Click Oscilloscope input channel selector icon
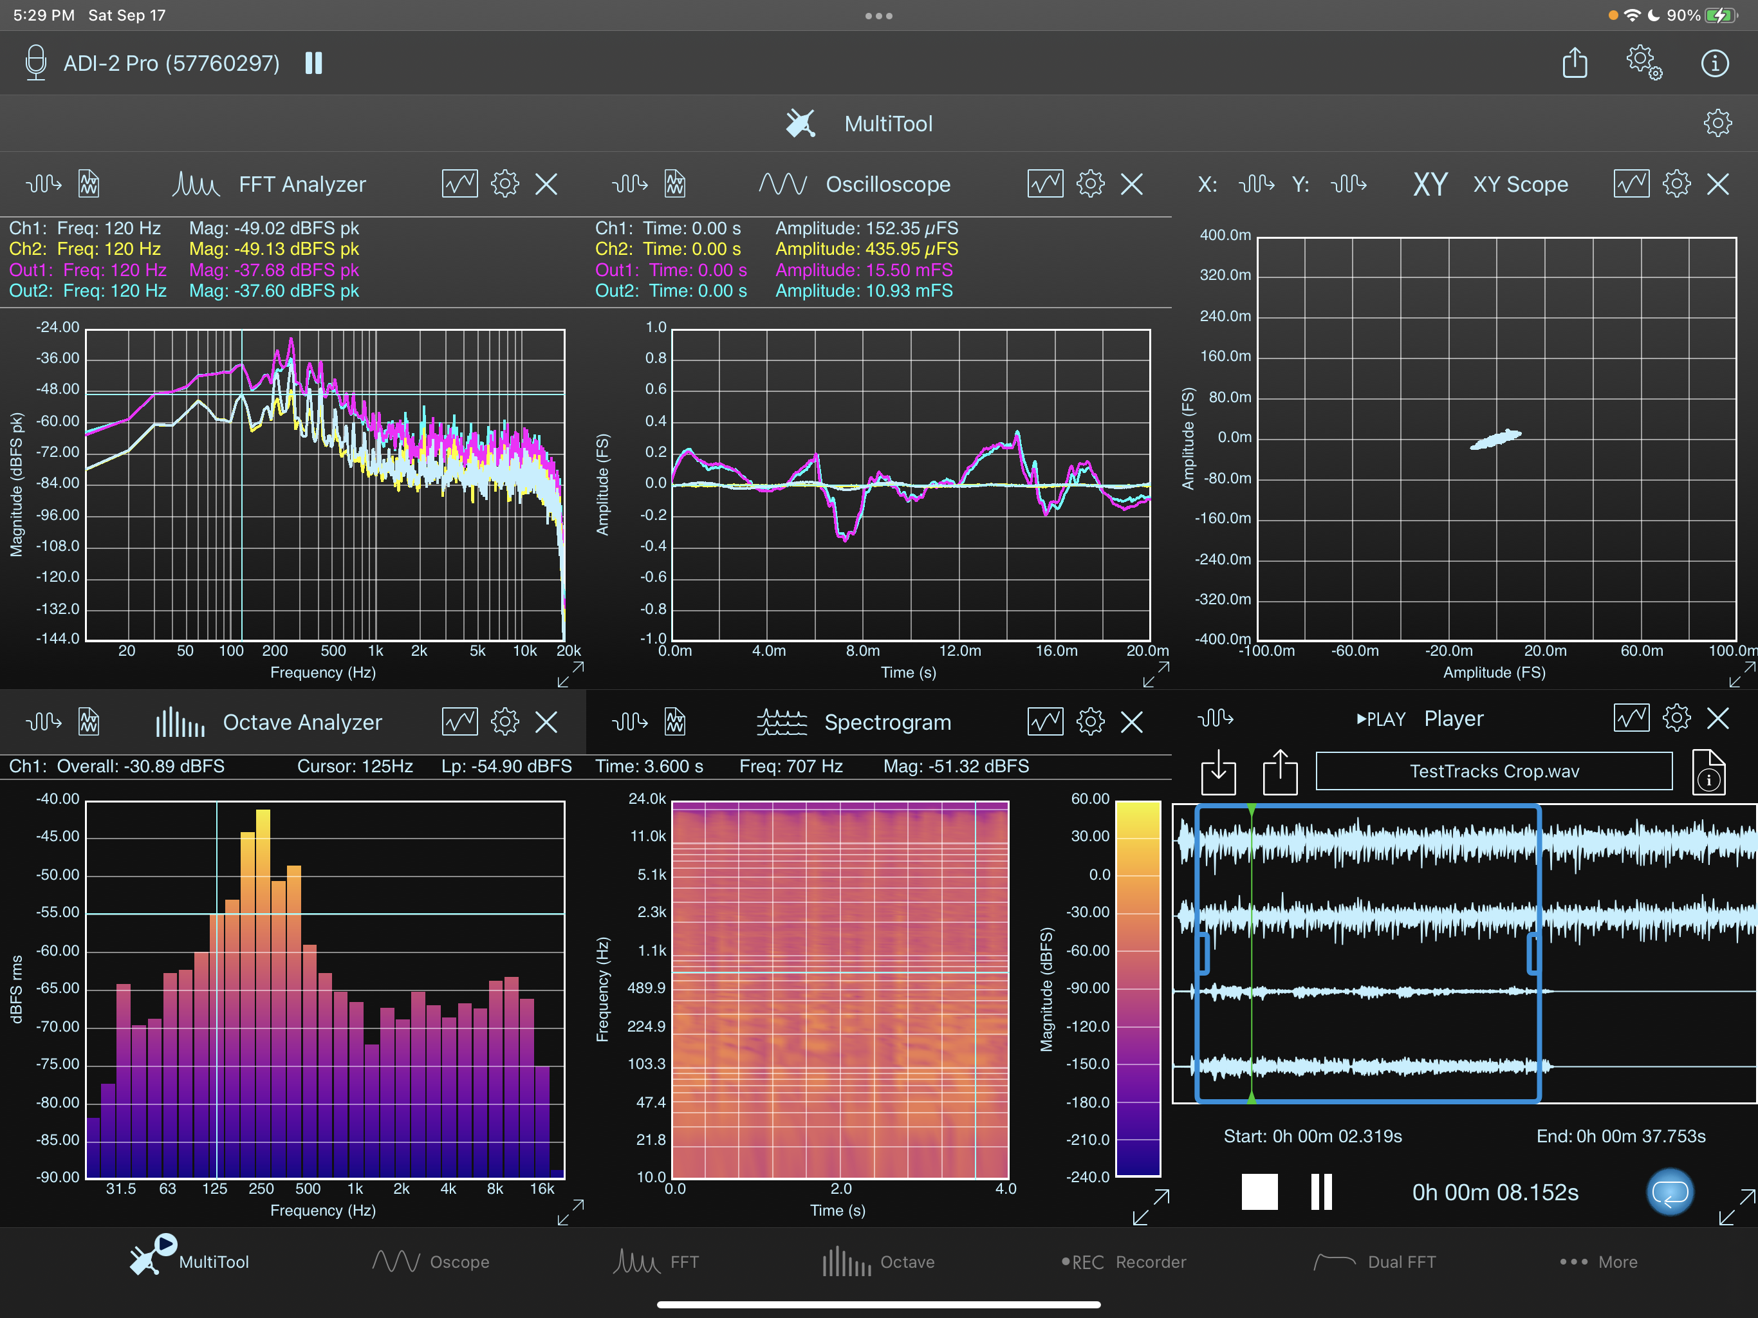Image resolution: width=1758 pixels, height=1318 pixels. click(629, 185)
